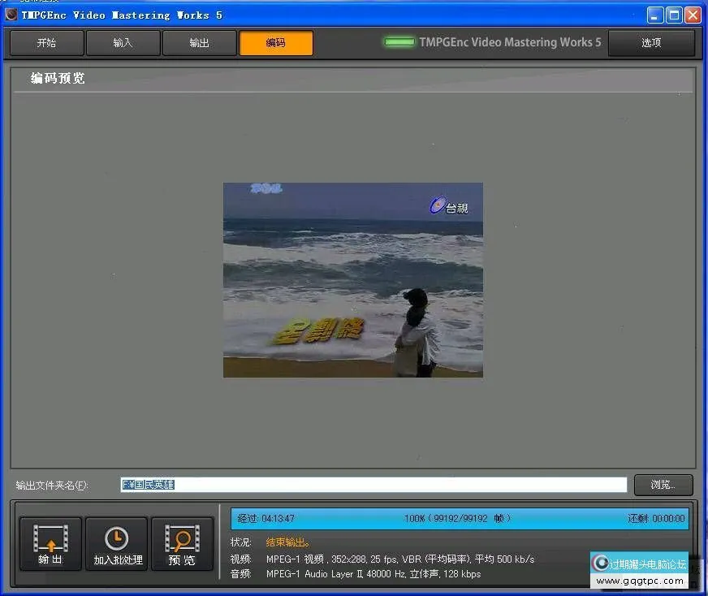708x596 pixels.
Task: Open the 选项 settings button
Action: pos(651,43)
